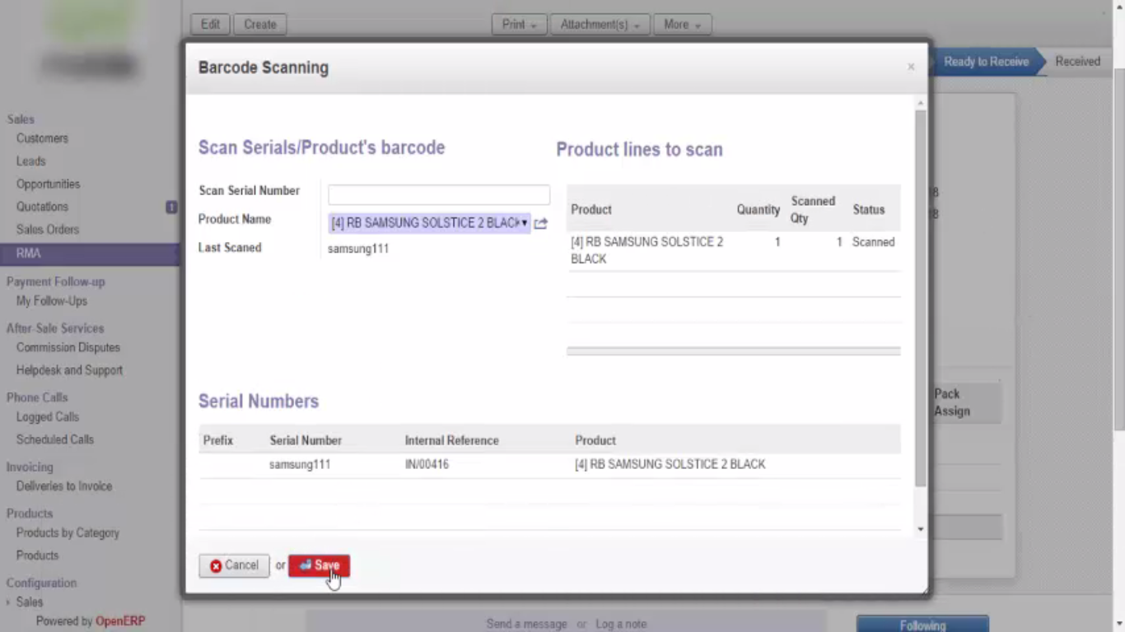Click the dialog scrollbar up arrow

[x=921, y=103]
